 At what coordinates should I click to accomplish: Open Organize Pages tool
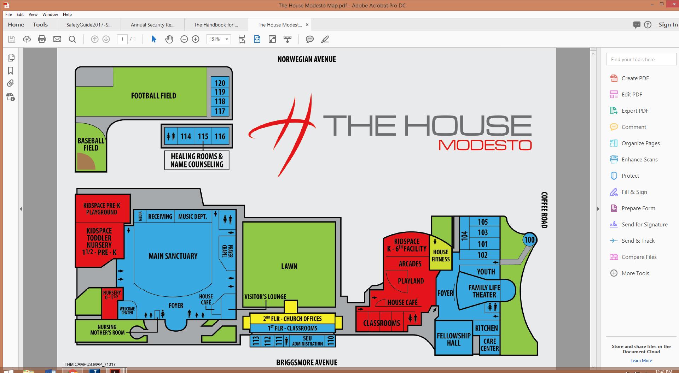pos(635,143)
